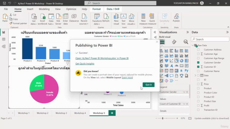
Task: Open Count of Customer ID dropdown
Action: 184,104
